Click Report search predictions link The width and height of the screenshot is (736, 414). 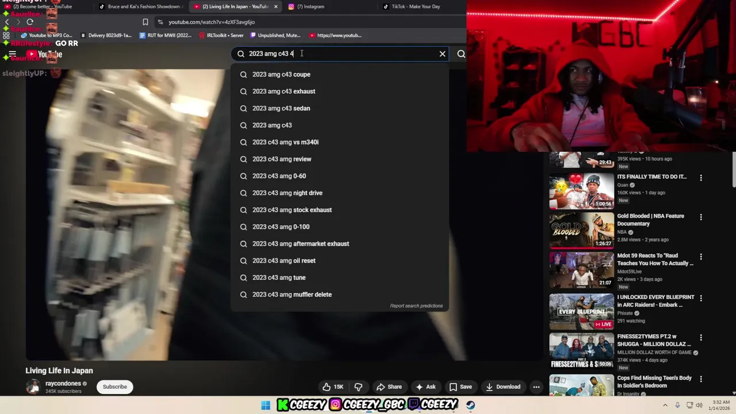pos(416,306)
